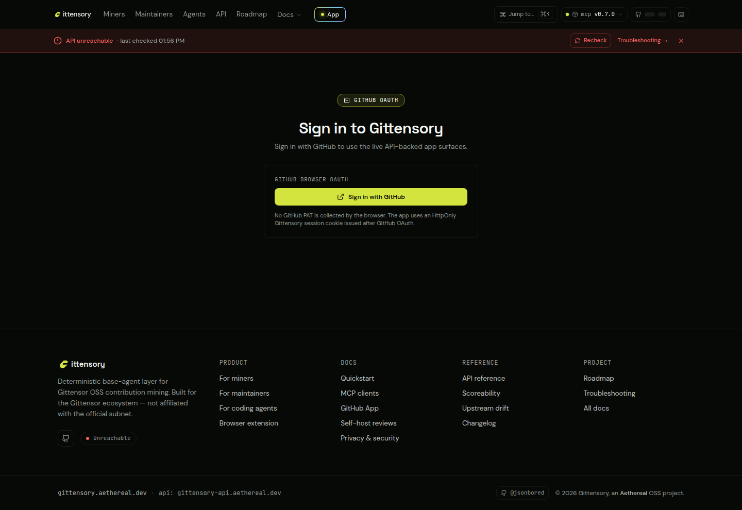Viewport: 742px width, 510px height.
Task: Open the Jump to command search box
Action: coord(526,14)
